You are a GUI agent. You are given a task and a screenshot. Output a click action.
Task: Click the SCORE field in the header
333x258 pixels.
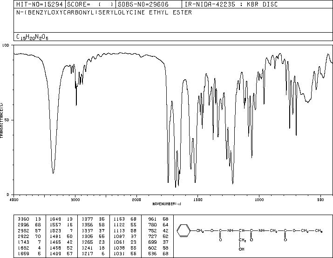click(x=91, y=4)
